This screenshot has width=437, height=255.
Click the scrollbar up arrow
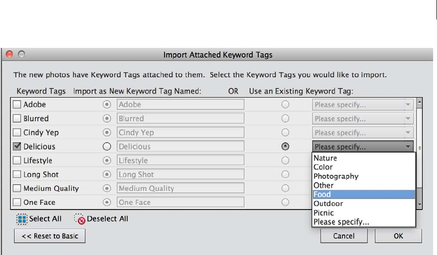[x=419, y=104]
